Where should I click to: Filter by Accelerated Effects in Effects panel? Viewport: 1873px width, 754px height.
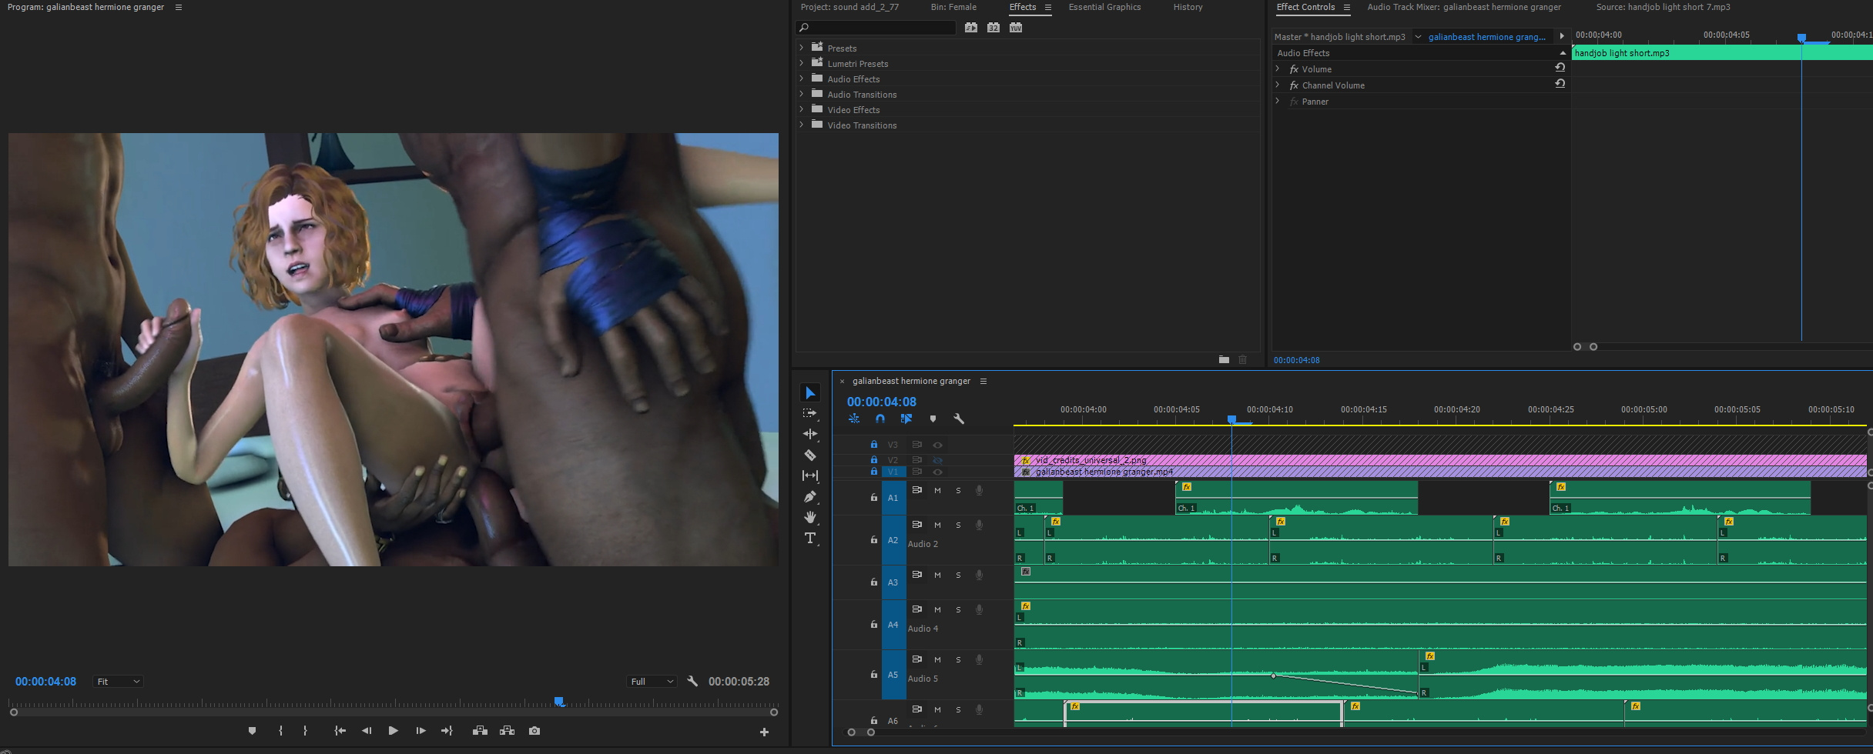971,28
